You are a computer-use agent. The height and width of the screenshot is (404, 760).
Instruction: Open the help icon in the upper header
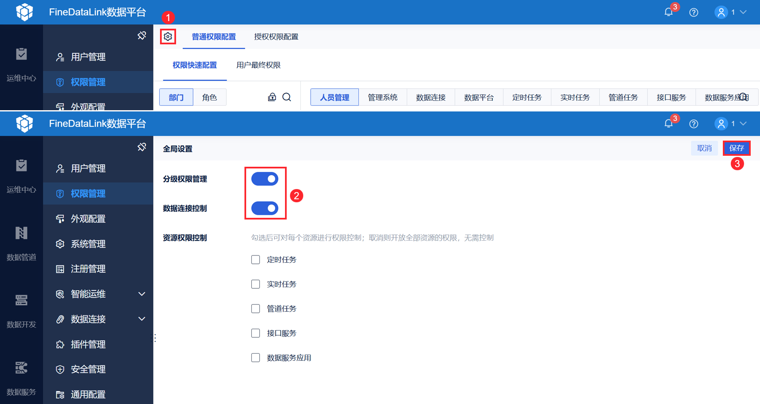point(694,12)
